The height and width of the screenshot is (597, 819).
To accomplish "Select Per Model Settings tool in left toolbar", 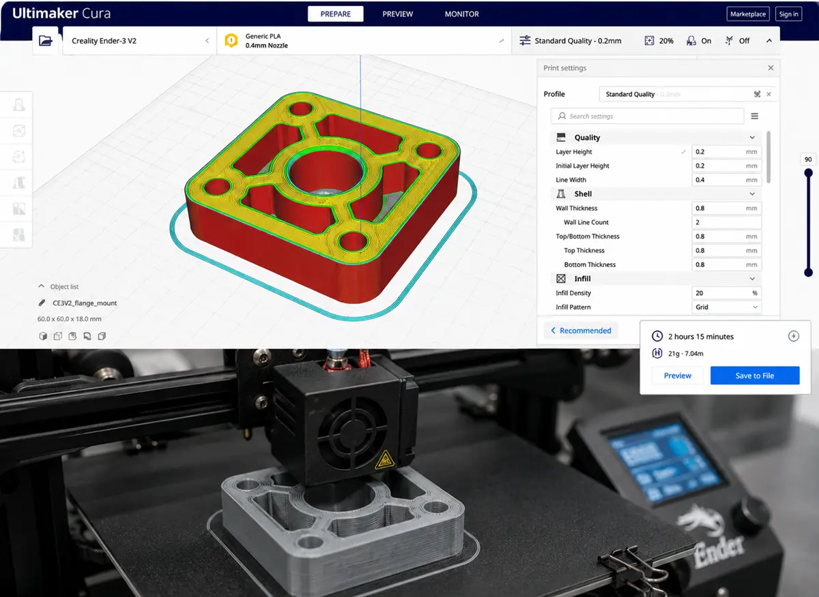I will click(x=19, y=209).
